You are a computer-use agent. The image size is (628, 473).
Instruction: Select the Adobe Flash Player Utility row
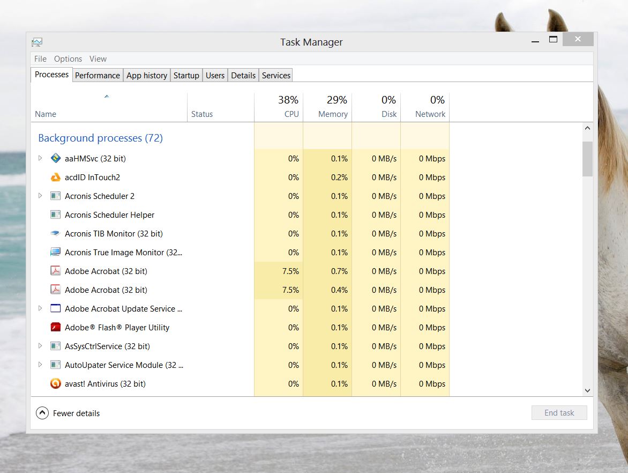pos(240,328)
